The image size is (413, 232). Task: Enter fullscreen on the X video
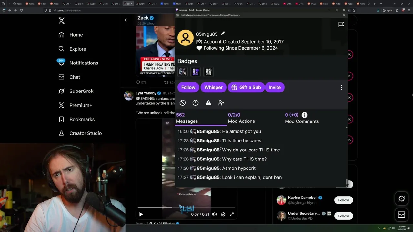tap(232, 214)
